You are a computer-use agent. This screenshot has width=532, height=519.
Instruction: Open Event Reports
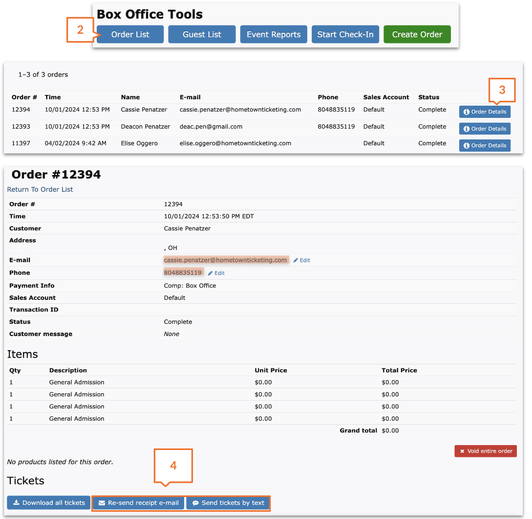coord(273,34)
